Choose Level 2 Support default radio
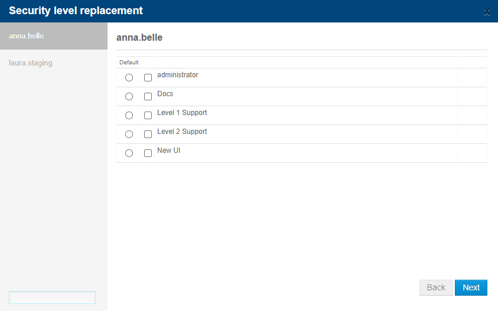Viewport: 498px width, 311px height. (x=129, y=134)
